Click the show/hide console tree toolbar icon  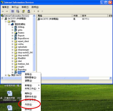[x=12, y=11]
